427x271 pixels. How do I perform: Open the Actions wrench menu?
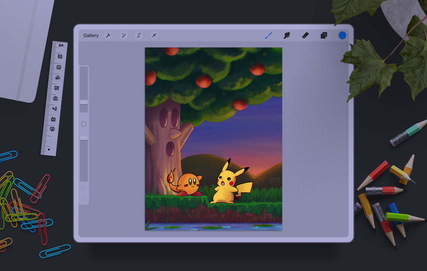108,36
